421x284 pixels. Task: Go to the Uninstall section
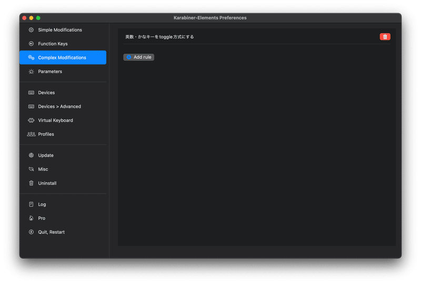63,183
